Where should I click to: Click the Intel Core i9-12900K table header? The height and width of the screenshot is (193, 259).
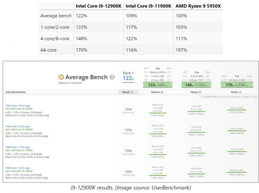click(x=98, y=6)
